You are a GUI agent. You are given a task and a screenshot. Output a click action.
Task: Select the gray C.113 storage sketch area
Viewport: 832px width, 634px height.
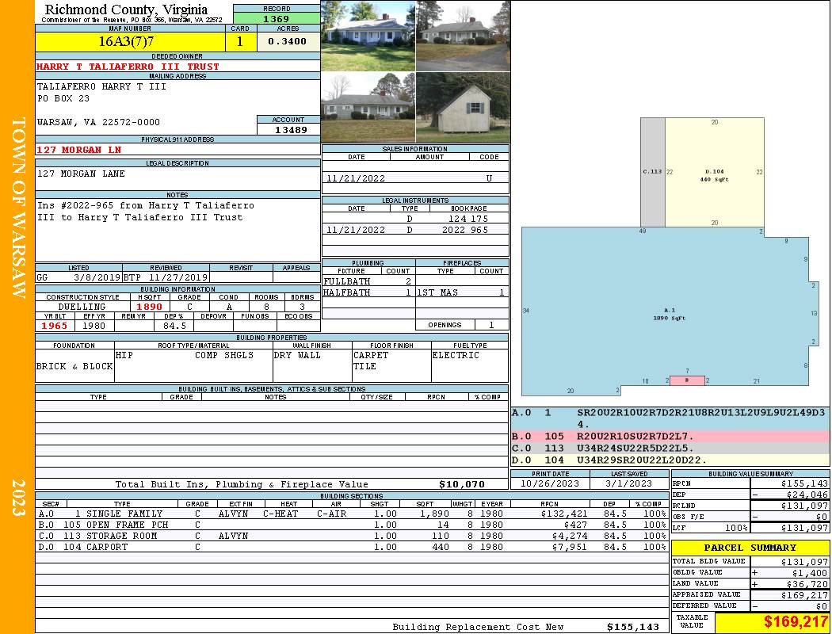point(652,172)
